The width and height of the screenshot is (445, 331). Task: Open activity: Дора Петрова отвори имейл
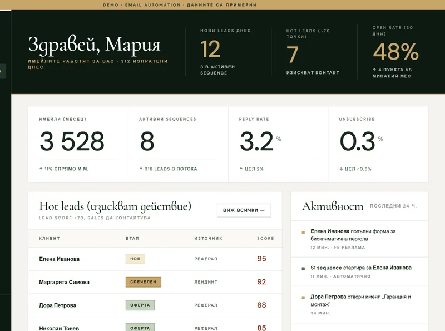[359, 305]
